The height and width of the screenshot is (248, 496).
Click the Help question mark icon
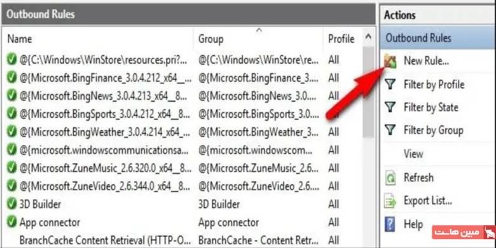[x=390, y=224]
